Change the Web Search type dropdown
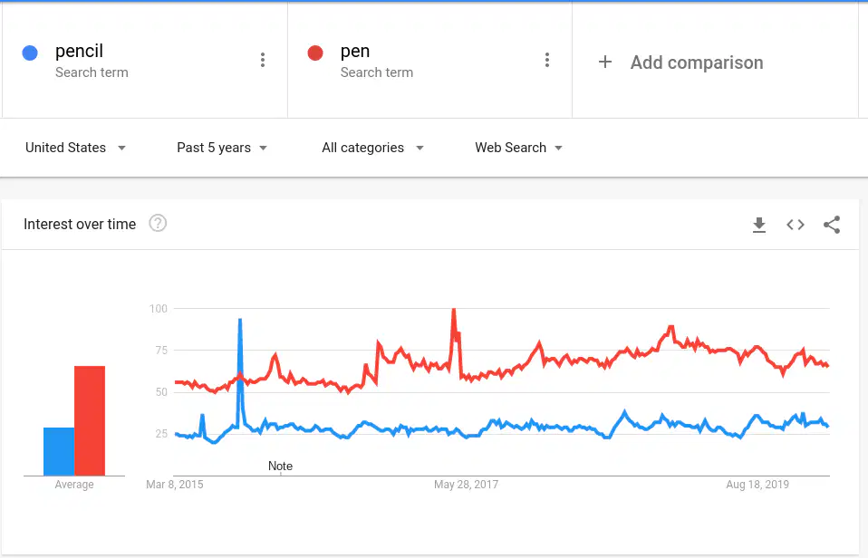868x558 pixels. [518, 148]
